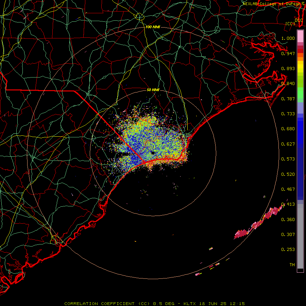This screenshot has width=306, height=306.
Task: Select the 50 NMI range ring label
Action: pos(153,90)
